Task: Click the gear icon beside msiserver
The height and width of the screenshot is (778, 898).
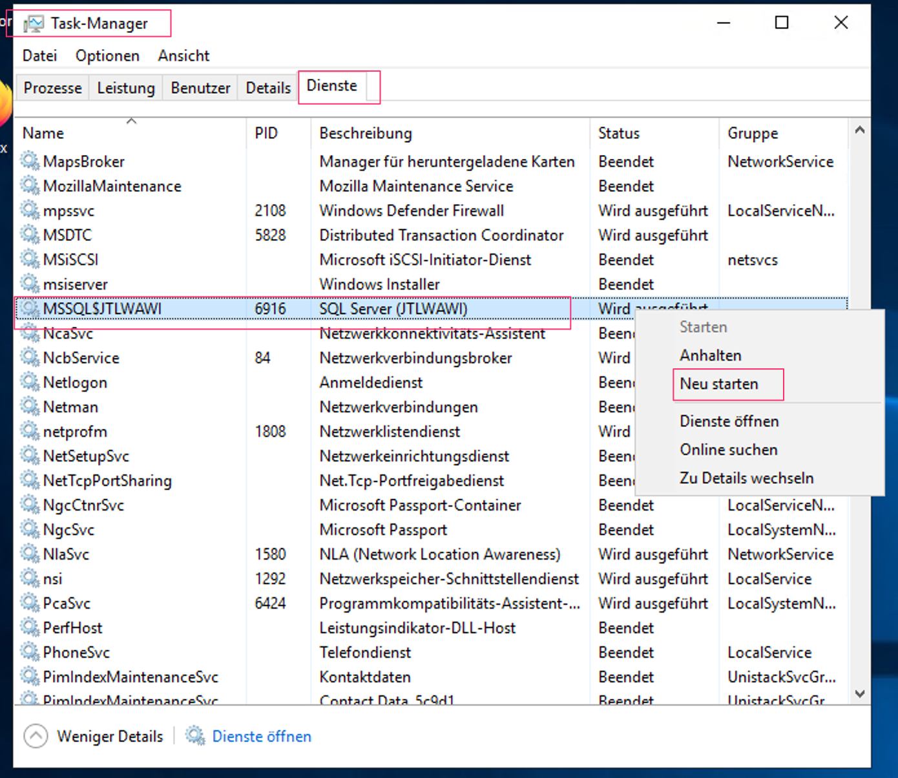Action: [30, 284]
